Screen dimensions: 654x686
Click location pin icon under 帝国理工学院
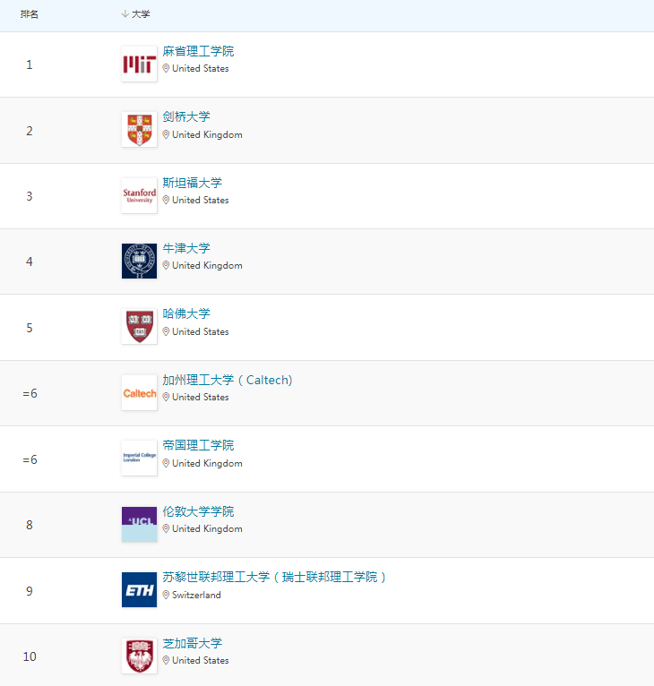pyautogui.click(x=166, y=463)
